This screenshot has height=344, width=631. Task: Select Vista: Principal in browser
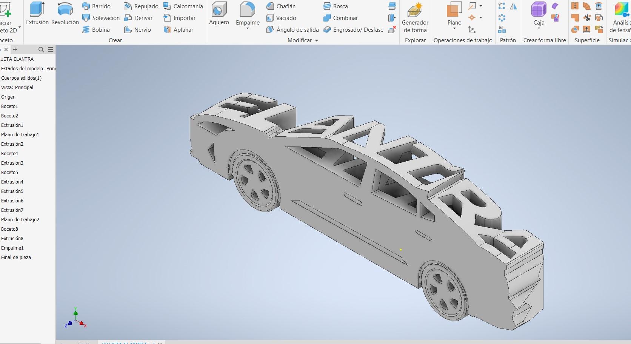pyautogui.click(x=17, y=88)
